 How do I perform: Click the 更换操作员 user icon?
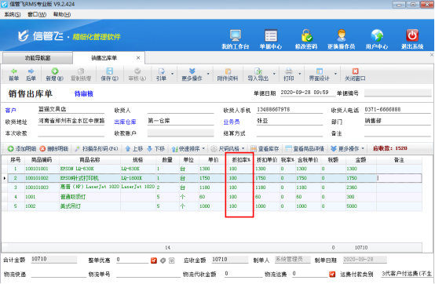[x=342, y=35]
